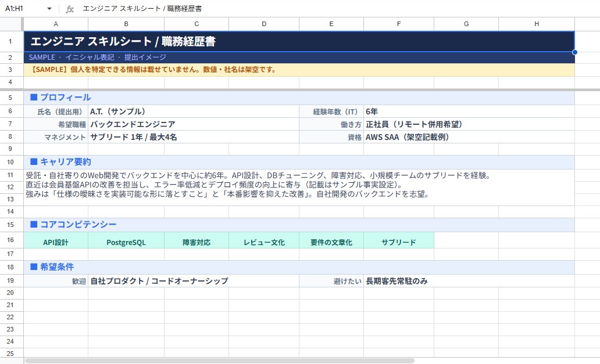Click the blue selection fill handle dot
Screen dimensions: 600x364
pos(575,52)
